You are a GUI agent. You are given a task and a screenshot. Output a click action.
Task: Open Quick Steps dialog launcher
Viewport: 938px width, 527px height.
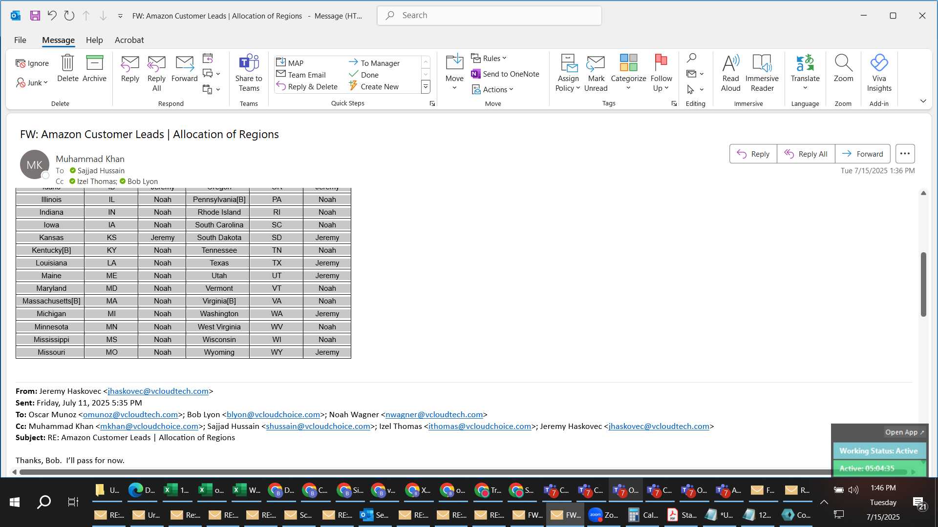tap(432, 103)
